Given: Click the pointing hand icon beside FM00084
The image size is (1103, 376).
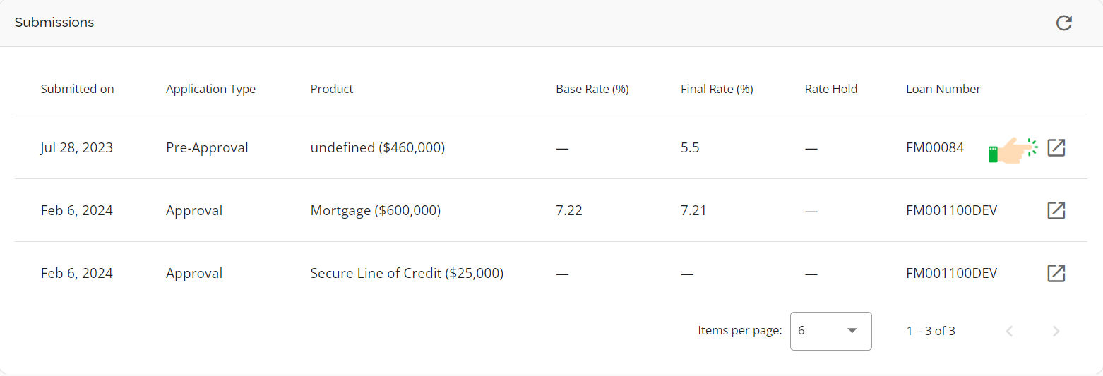Looking at the screenshot, I should pos(1013,150).
